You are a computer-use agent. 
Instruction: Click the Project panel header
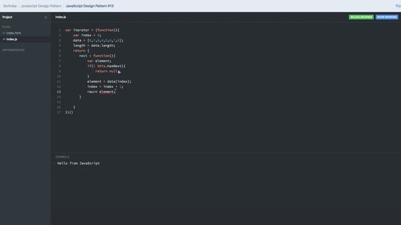pyautogui.click(x=7, y=17)
